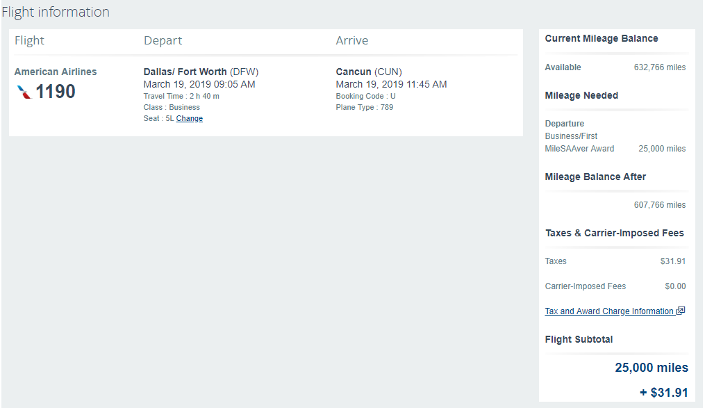Click the Carrier-Imposed Fees $0.00 amount
The image size is (705, 408).
point(674,286)
